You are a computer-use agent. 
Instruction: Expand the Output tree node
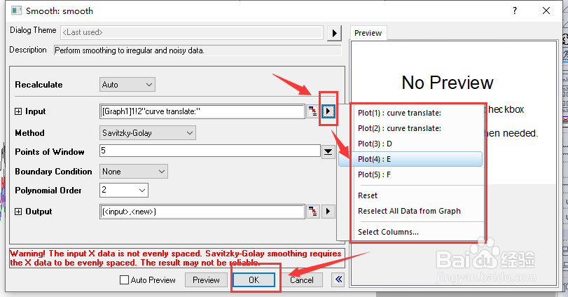click(x=18, y=212)
